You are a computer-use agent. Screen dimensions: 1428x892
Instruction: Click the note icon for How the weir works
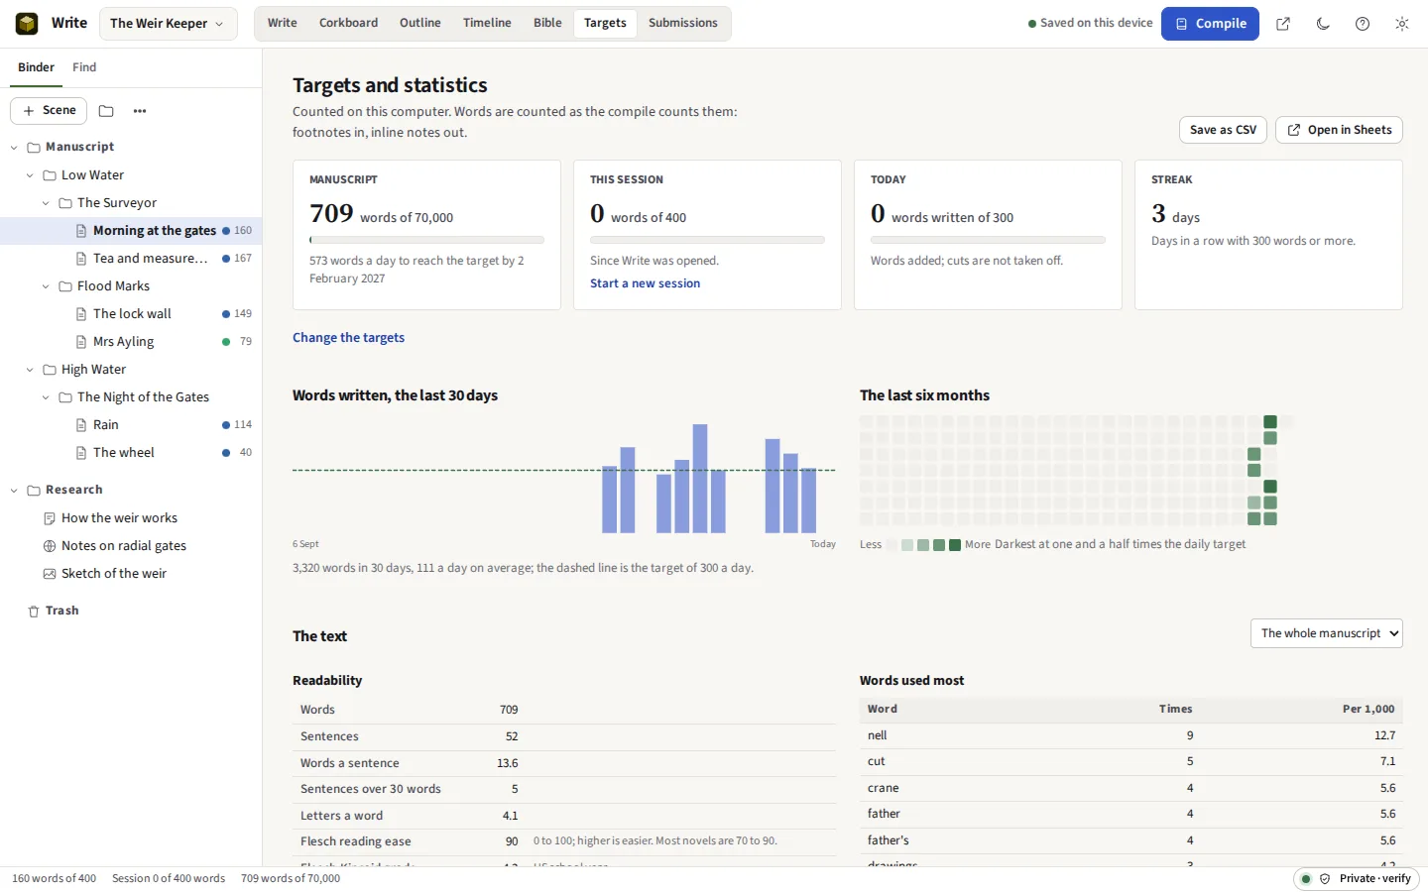(50, 518)
